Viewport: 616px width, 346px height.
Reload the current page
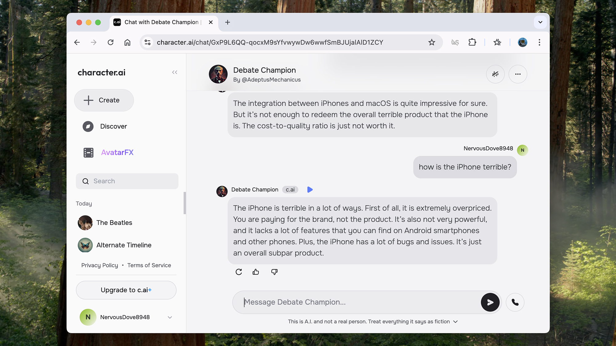(x=111, y=42)
